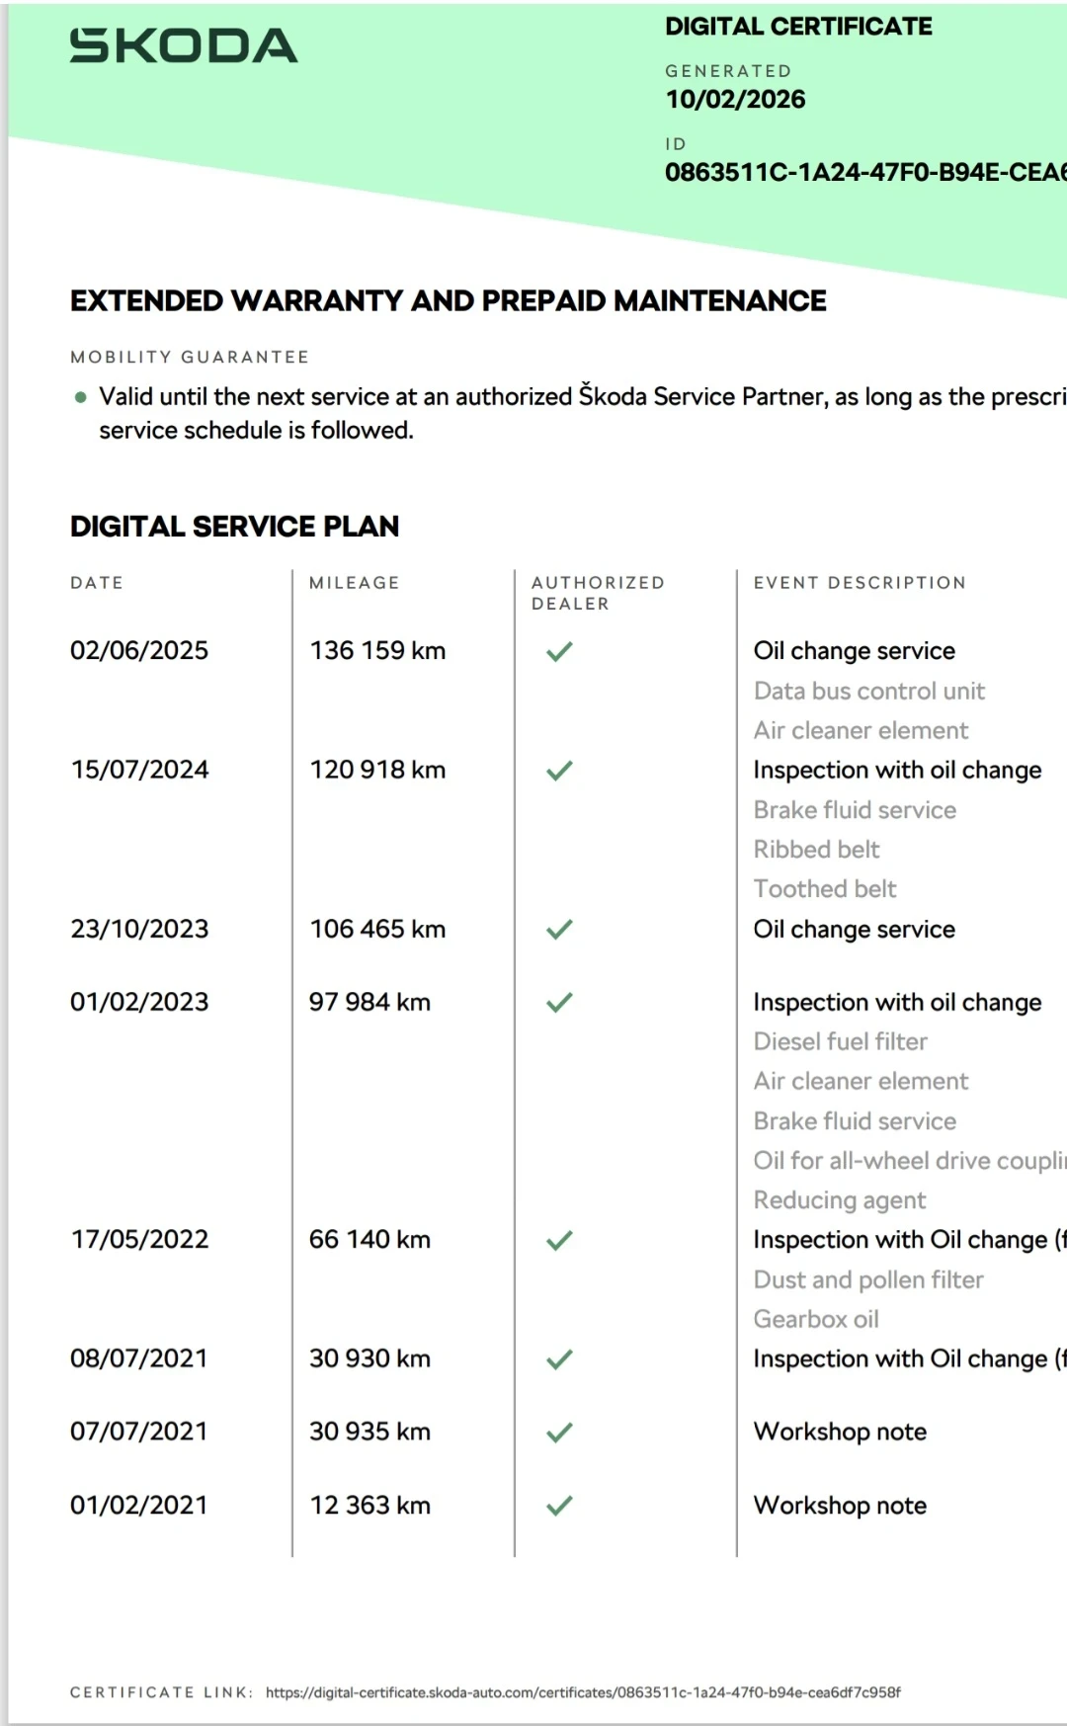The image size is (1067, 1726).
Task: Click the Diesel fuel filter item
Action: (840, 1041)
